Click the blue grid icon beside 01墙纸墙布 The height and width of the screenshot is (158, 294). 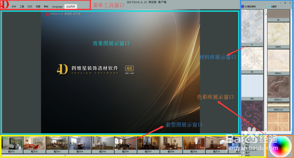[243, 6]
